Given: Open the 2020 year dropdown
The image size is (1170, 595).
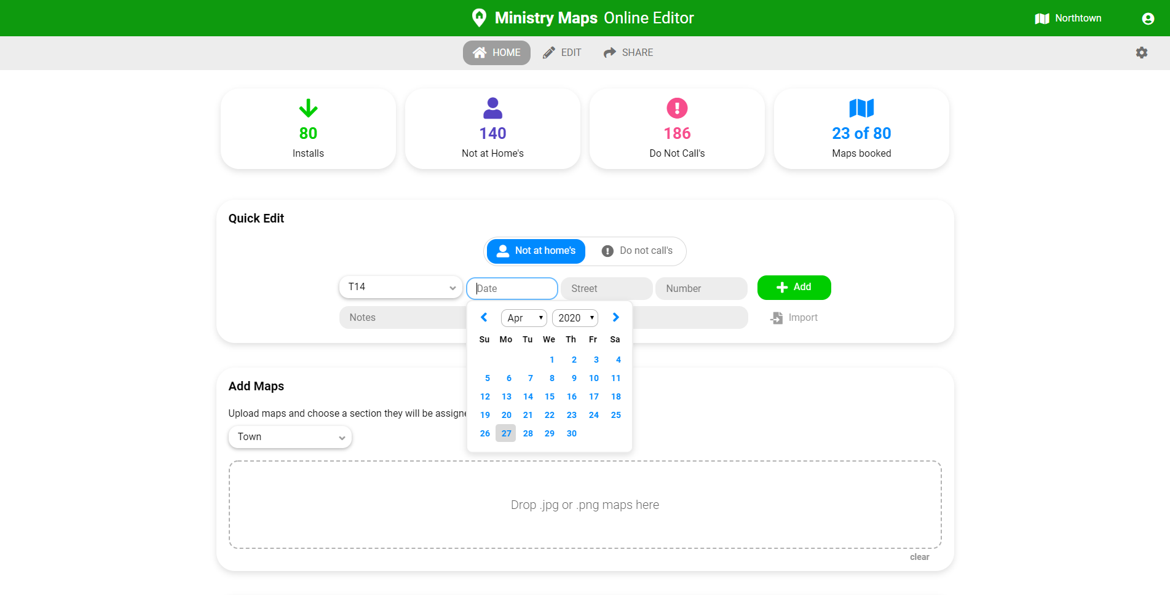Looking at the screenshot, I should click(575, 318).
